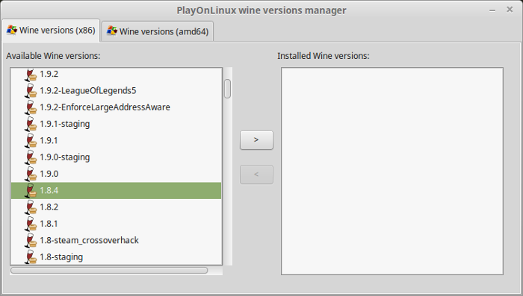Image resolution: width=523 pixels, height=296 pixels.
Task: Click the wine icon beside version 1.9.1
Action: pos(31,140)
